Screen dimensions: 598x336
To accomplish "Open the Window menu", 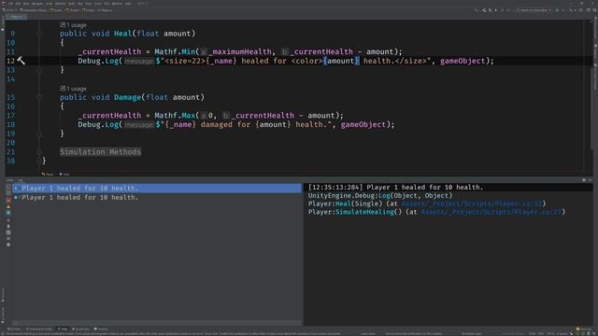I will coord(117,4).
